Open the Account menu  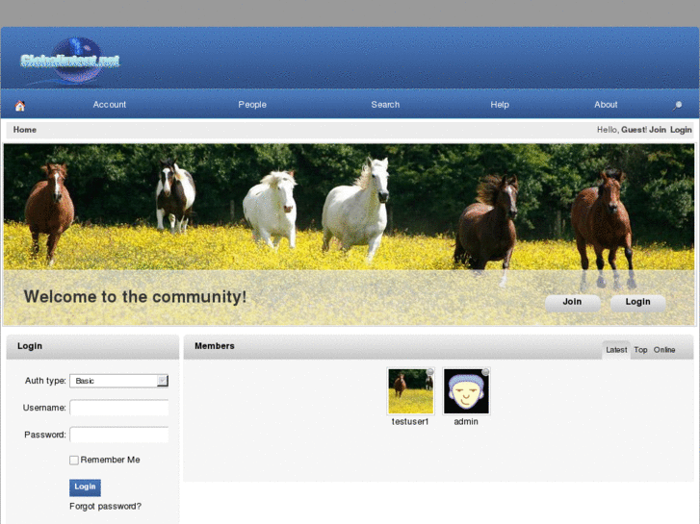click(x=110, y=105)
